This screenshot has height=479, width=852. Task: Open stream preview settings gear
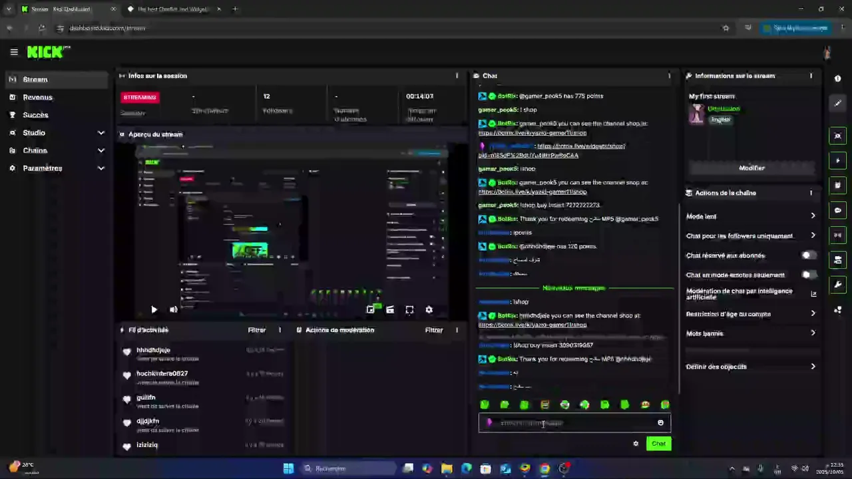pos(429,309)
